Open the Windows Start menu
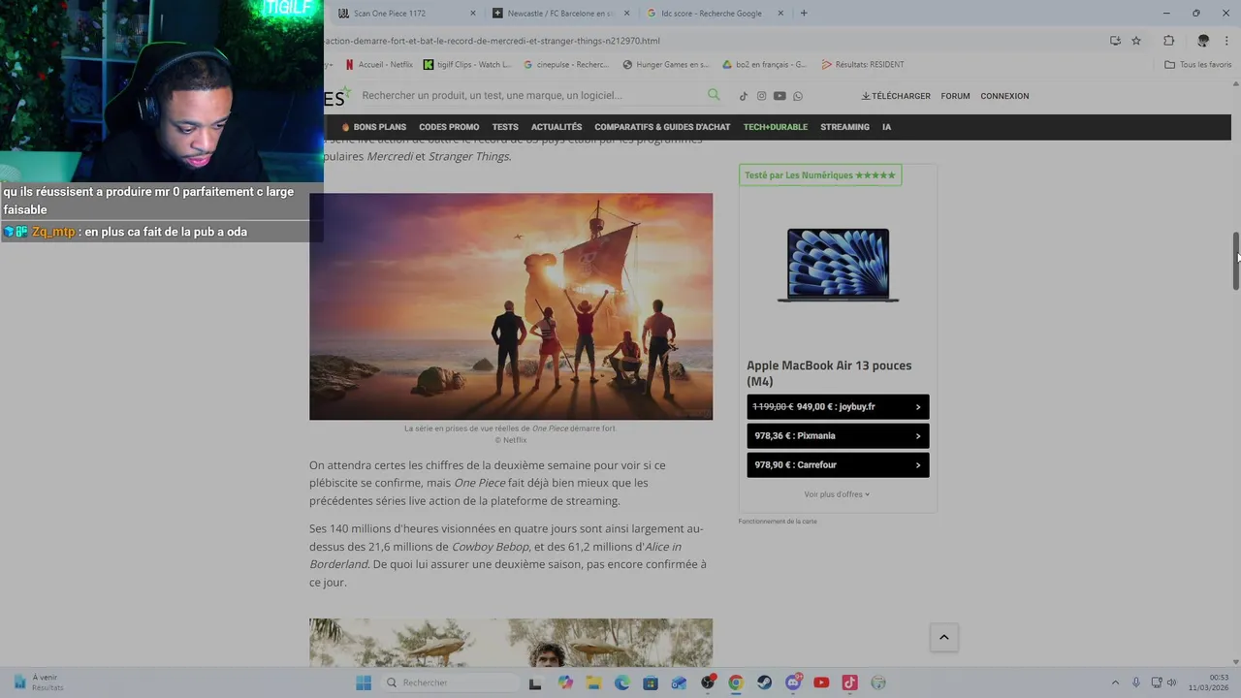This screenshot has height=698, width=1241. click(x=364, y=682)
